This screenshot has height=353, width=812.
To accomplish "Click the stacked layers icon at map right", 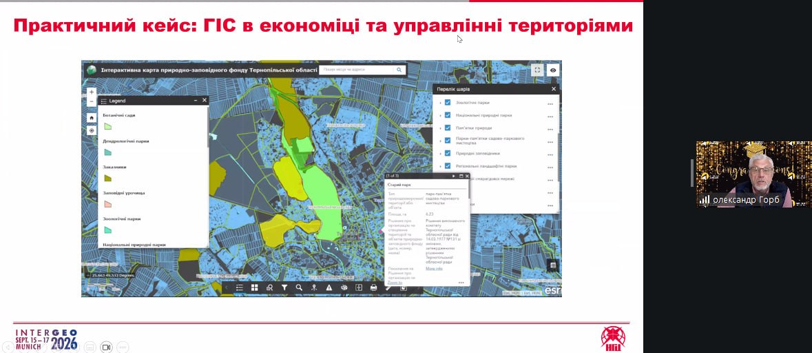I will pos(553,265).
